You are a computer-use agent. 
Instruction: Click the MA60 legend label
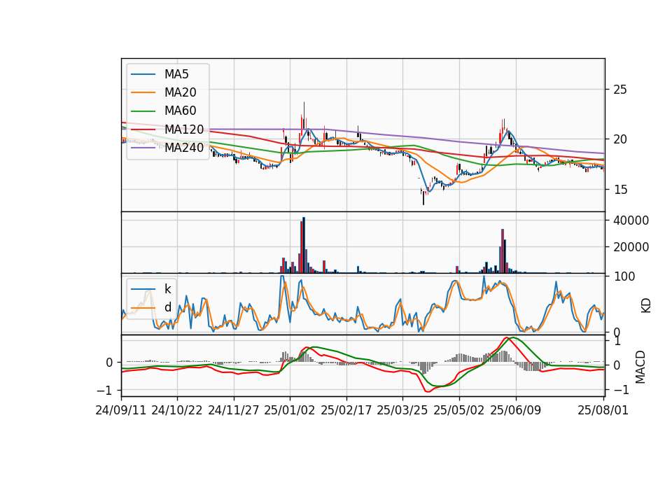click(180, 111)
